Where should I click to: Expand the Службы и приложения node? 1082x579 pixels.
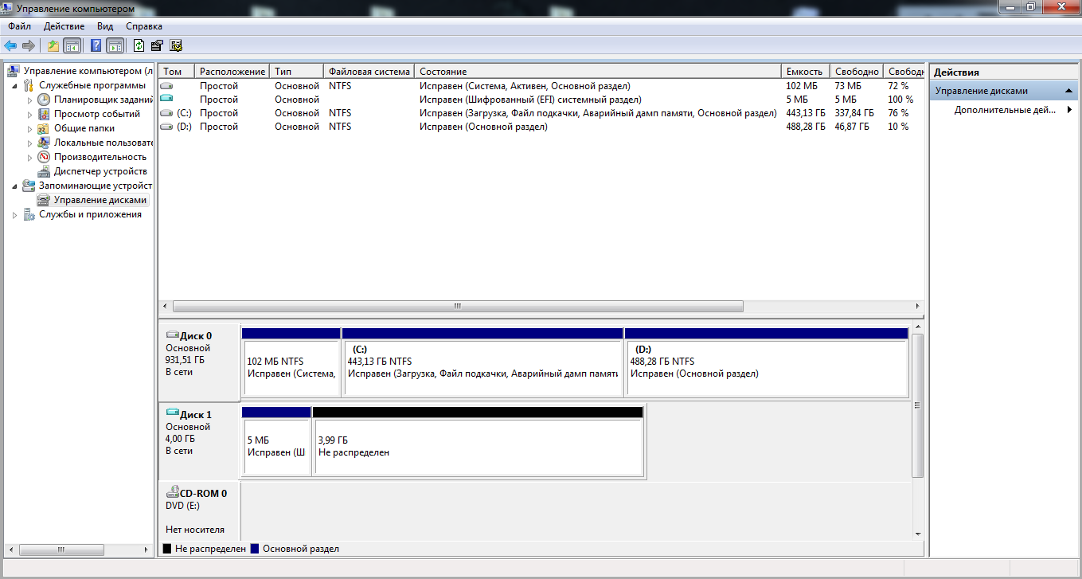click(x=16, y=215)
